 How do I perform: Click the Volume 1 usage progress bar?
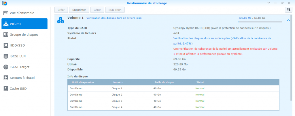260,22
